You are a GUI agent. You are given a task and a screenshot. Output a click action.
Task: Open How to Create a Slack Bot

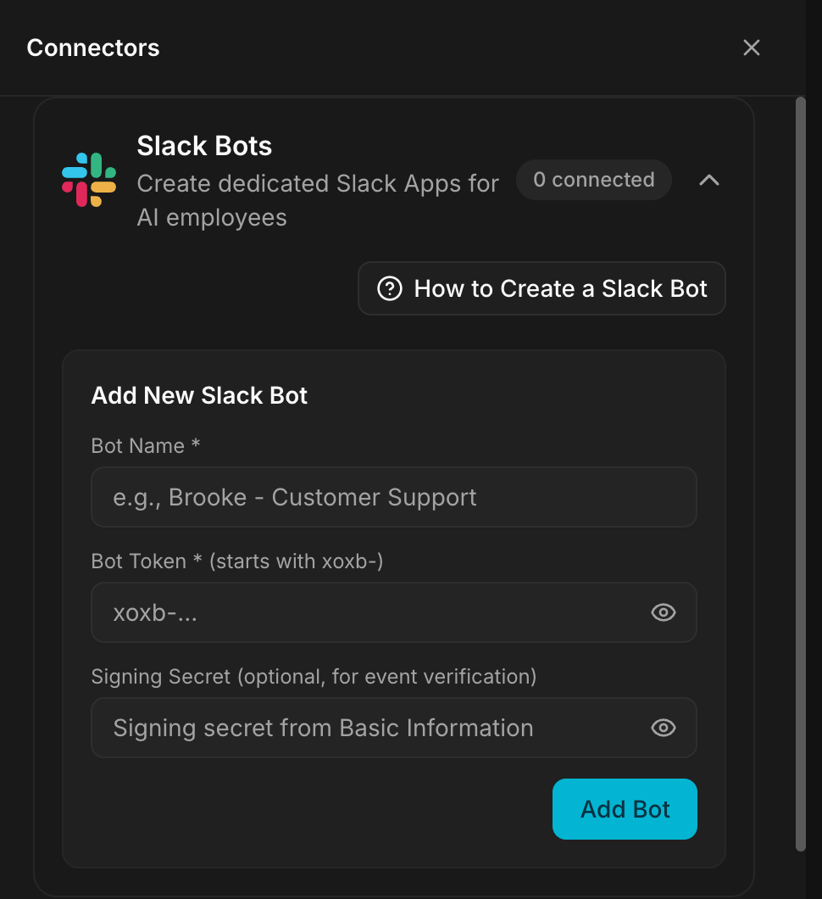(542, 288)
